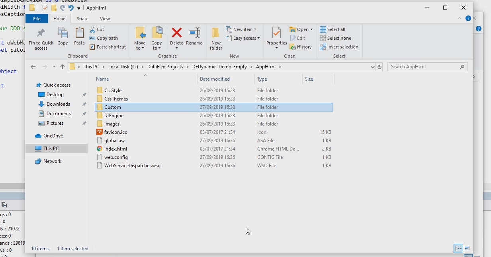Click the Rename icon in ribbon
This screenshot has height=257, width=491.
(194, 33)
